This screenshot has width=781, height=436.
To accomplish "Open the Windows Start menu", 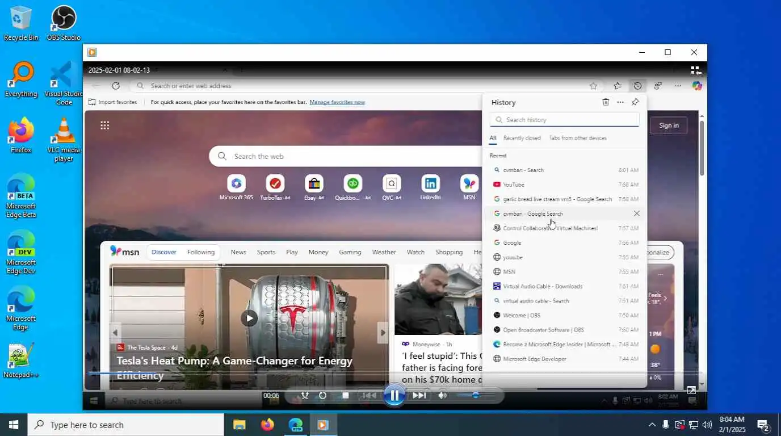I will coord(14,425).
